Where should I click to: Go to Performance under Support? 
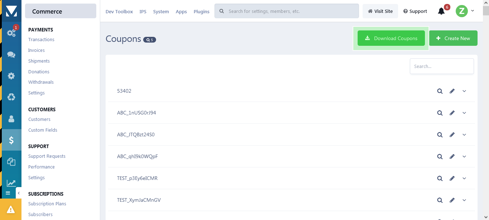coord(42,167)
